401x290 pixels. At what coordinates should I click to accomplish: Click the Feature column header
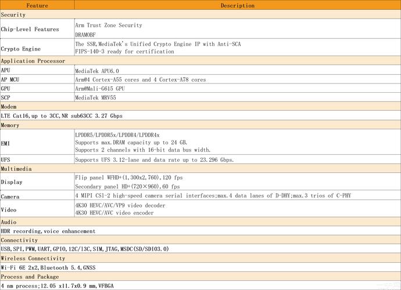(37, 6)
